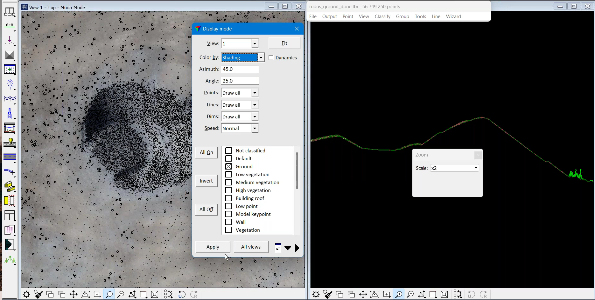Open the Wizard menu
The height and width of the screenshot is (300, 595).
(453, 17)
